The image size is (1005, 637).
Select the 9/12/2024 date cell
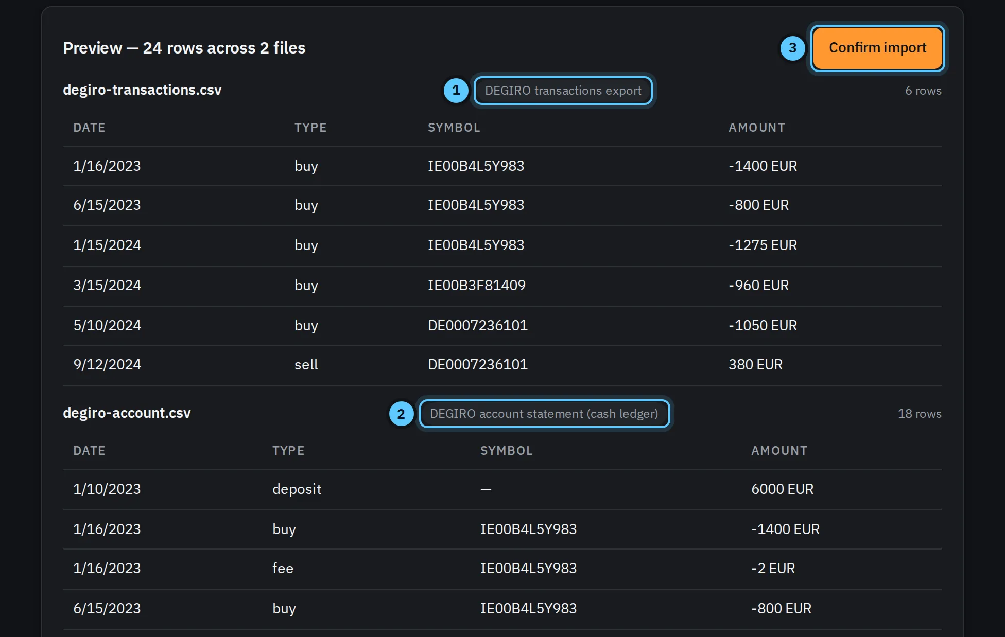click(x=107, y=364)
